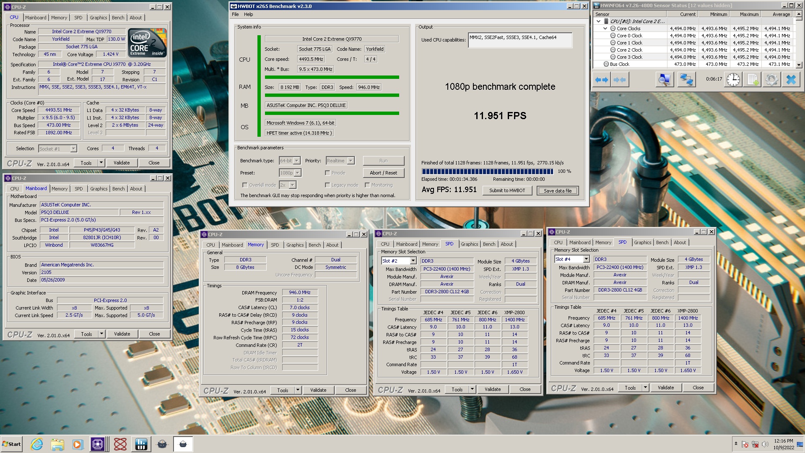
Task: Open Help menu in HWBOT x265
Action: [249, 14]
